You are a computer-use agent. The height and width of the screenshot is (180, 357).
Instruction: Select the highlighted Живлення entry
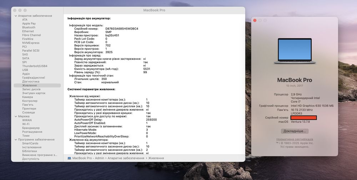pos(37,85)
